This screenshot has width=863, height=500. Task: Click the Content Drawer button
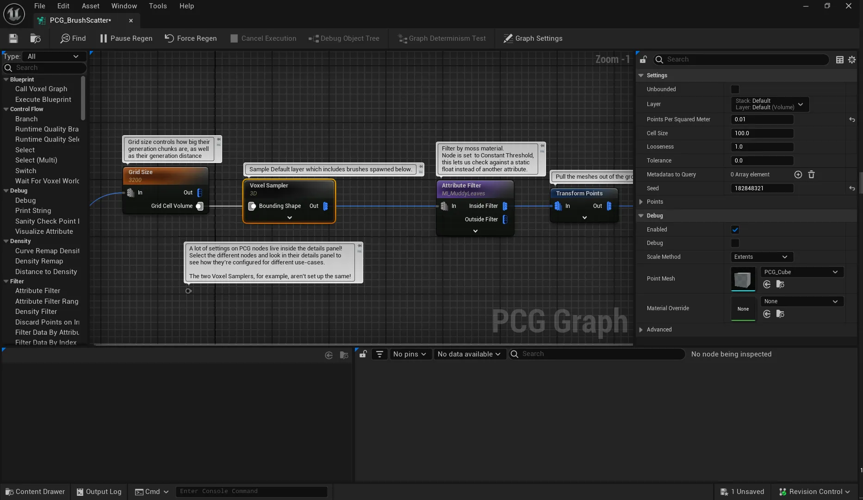tap(35, 492)
